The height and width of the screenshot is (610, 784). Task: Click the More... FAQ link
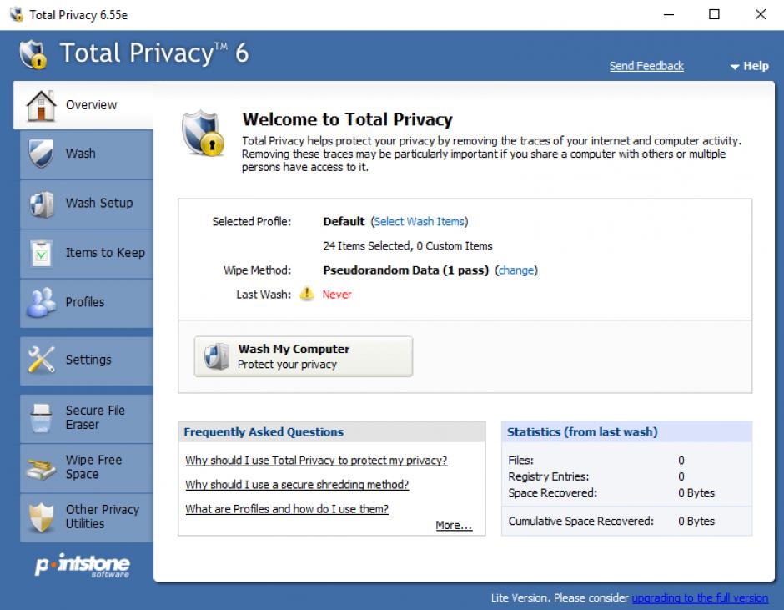pyautogui.click(x=454, y=525)
